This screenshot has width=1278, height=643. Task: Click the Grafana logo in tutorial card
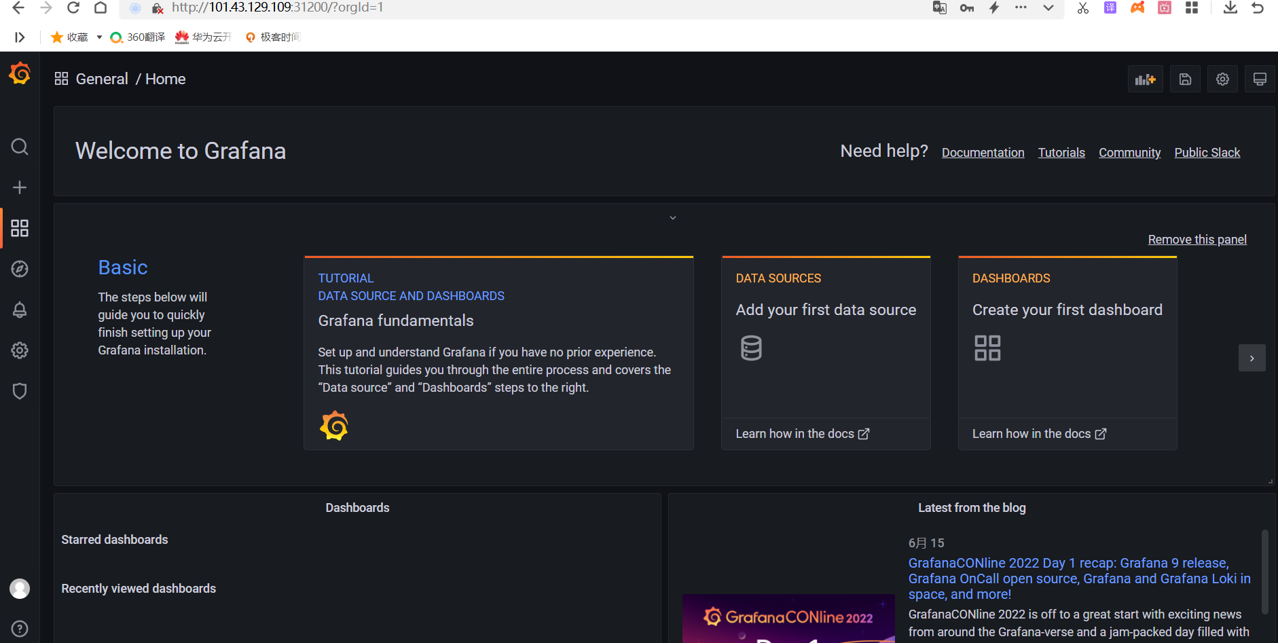[x=333, y=426]
